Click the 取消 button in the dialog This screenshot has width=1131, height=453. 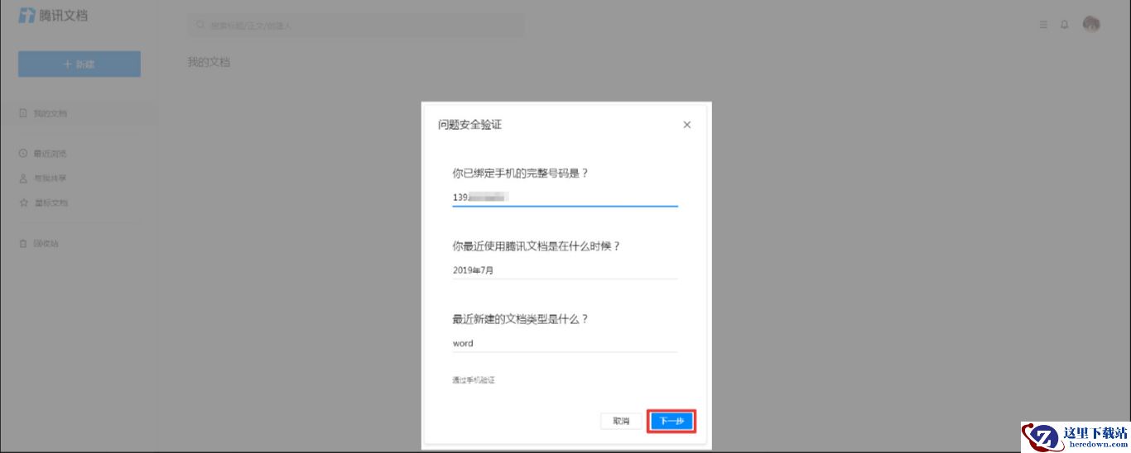[621, 421]
